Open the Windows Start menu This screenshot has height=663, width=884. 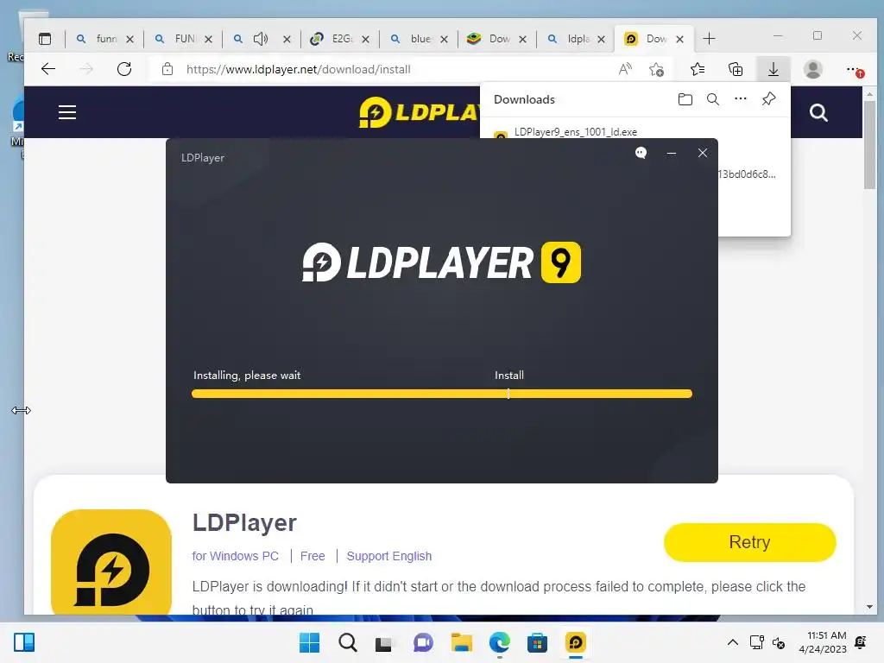tap(309, 642)
